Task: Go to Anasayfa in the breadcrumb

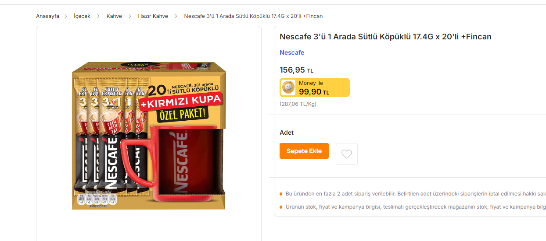Action: click(x=47, y=16)
